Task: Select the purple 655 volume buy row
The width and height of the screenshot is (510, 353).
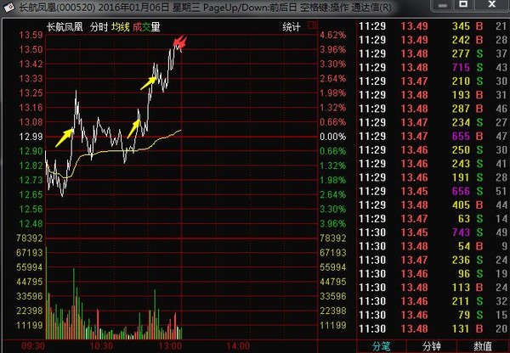Action: coord(433,136)
